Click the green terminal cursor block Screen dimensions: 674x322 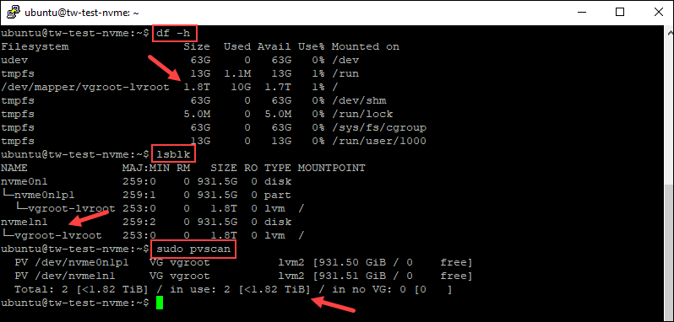pos(160,303)
